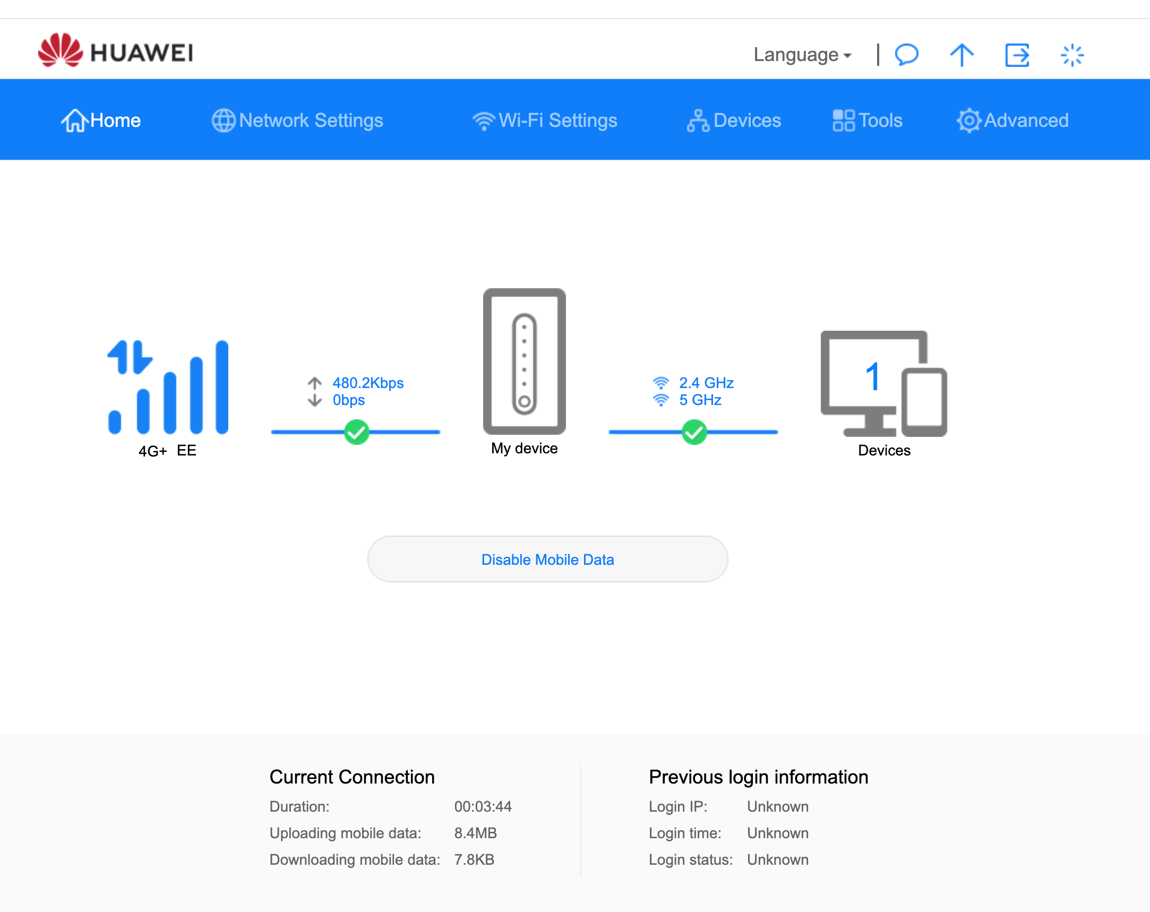Open the Tools tab
The image size is (1150, 912).
coord(868,120)
